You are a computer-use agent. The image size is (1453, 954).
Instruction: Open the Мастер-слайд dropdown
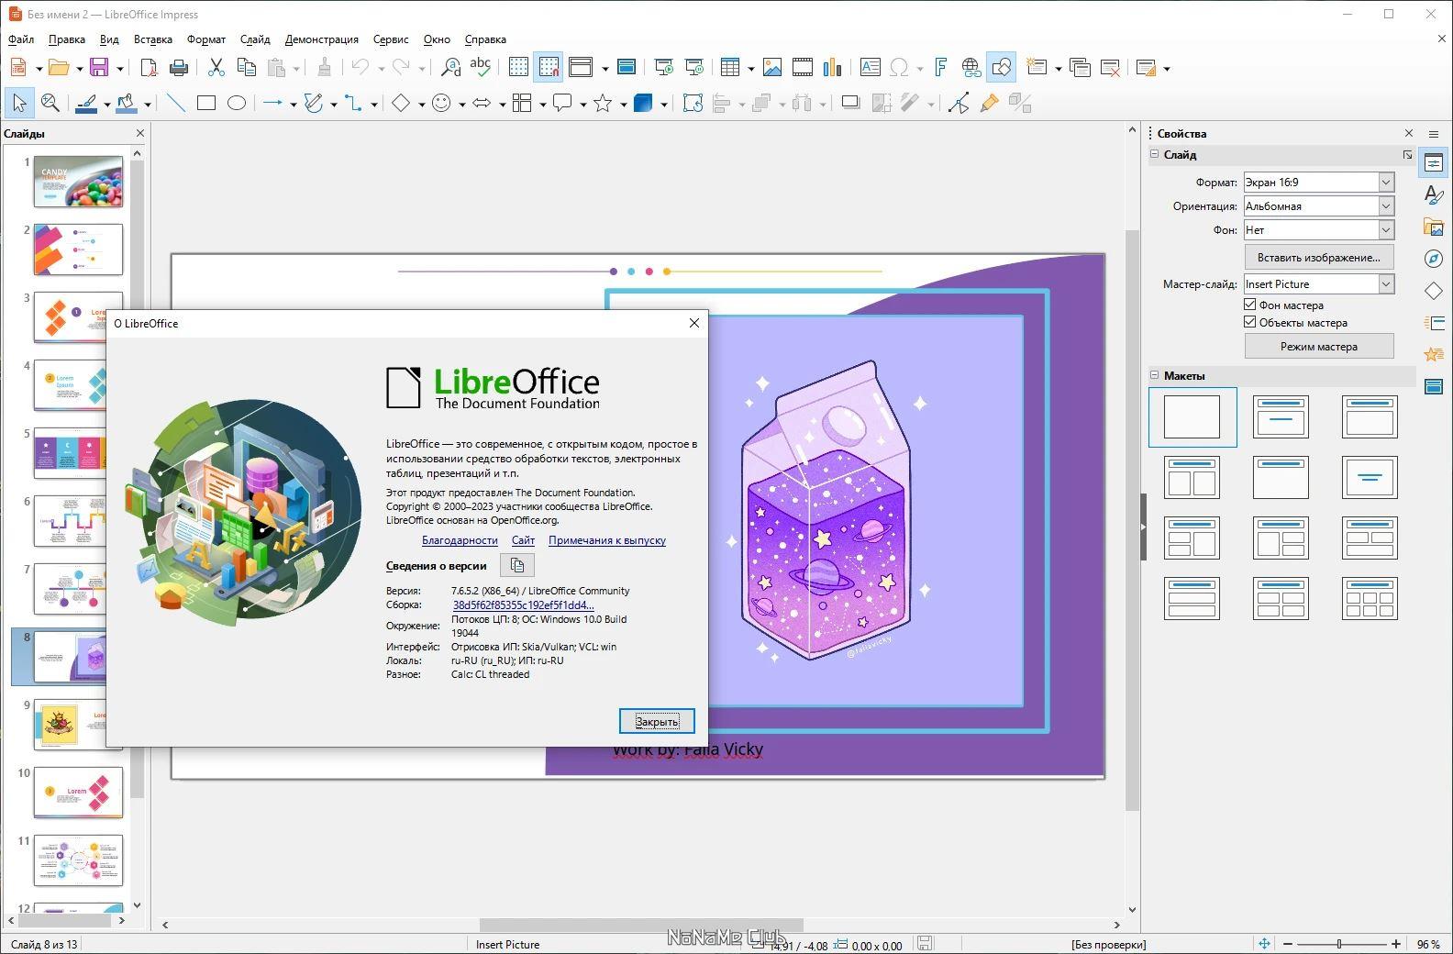coord(1319,284)
